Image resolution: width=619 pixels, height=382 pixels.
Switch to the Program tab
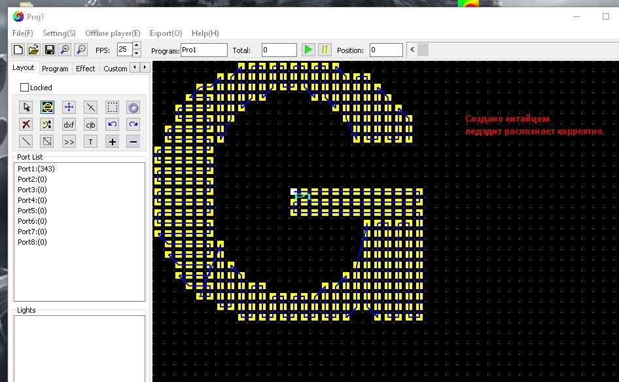[x=55, y=69]
